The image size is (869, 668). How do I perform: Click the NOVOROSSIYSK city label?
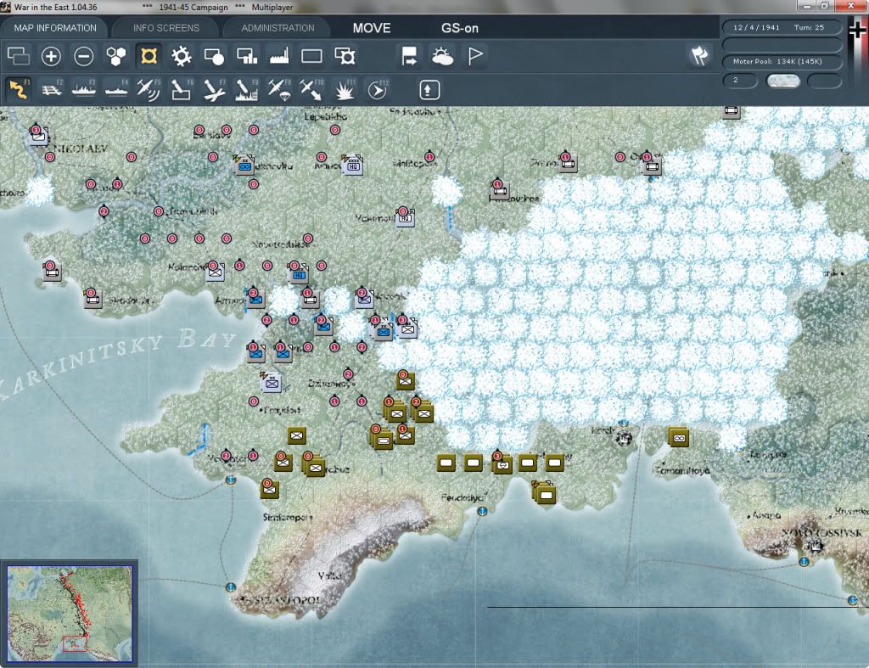pyautogui.click(x=821, y=533)
